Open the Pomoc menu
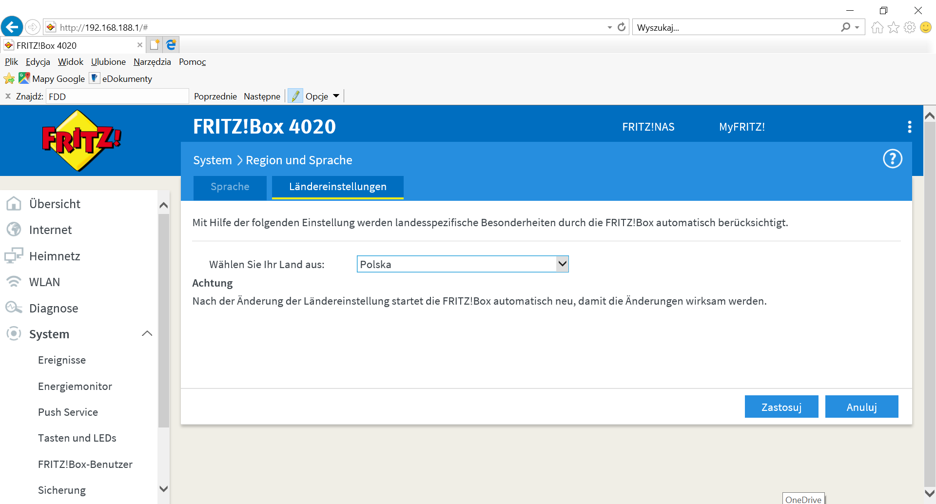Viewport: 936px width, 504px height. click(x=192, y=62)
